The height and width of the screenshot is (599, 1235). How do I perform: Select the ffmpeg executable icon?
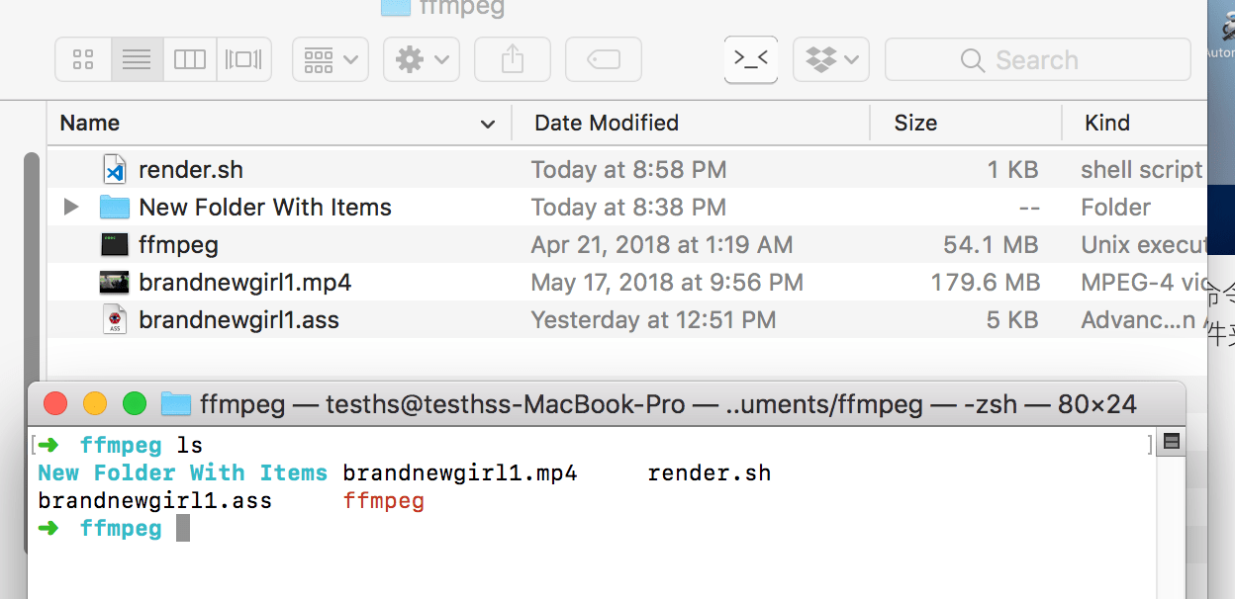[115, 245]
